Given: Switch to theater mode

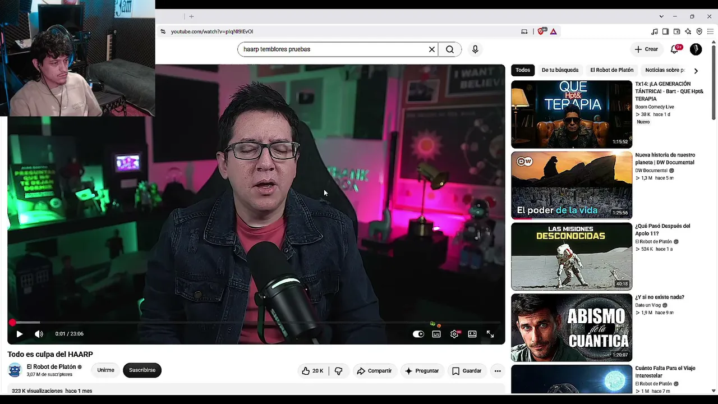Looking at the screenshot, I should (x=472, y=334).
